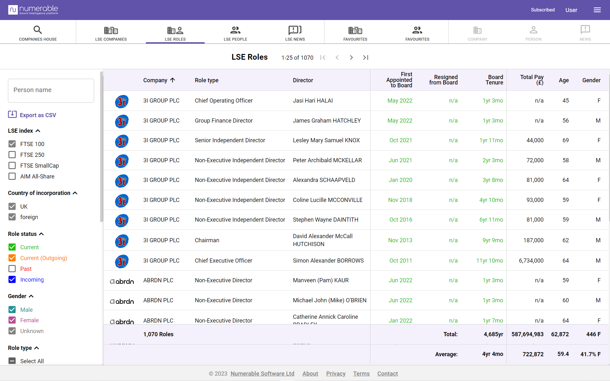Screen dimensions: 610x381
Task: Enable the AIM All-Share filter
Action: (x=12, y=176)
